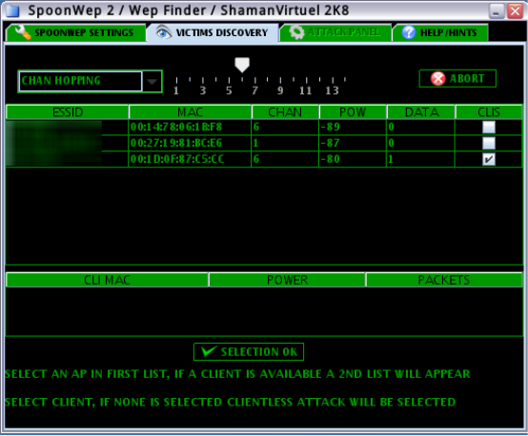This screenshot has width=528, height=436.
Task: Confirm with the Selection OK button
Action: tap(249, 352)
